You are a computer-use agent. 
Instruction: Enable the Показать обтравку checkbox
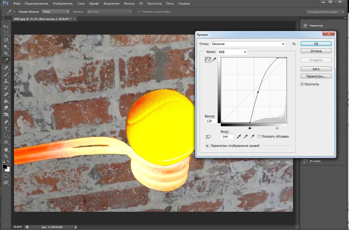(259, 137)
